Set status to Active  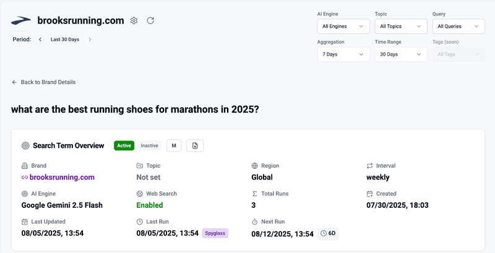tap(124, 146)
